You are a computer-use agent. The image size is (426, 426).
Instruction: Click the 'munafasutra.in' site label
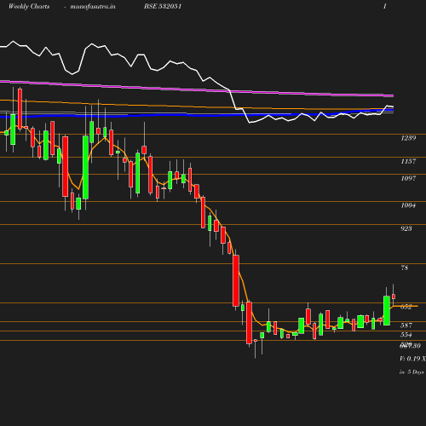click(93, 7)
